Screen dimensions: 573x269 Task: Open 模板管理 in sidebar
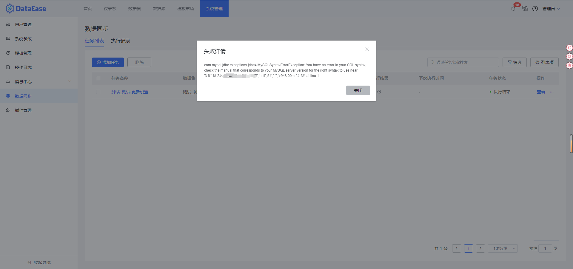tap(39, 53)
